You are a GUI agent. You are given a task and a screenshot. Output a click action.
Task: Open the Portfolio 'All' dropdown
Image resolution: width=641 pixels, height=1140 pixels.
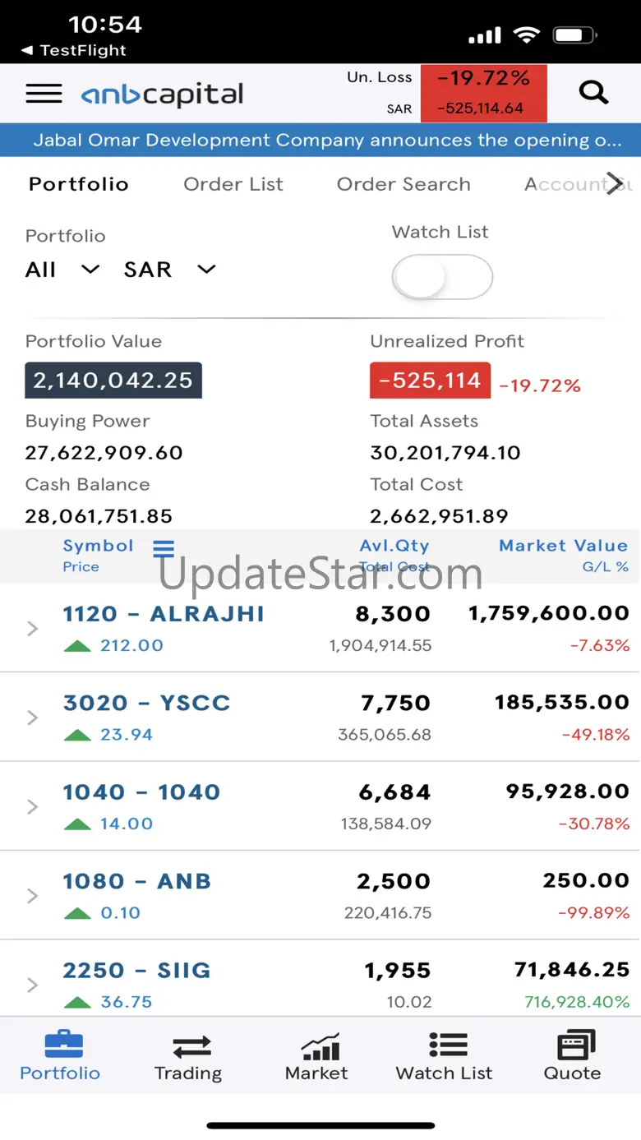pos(62,270)
